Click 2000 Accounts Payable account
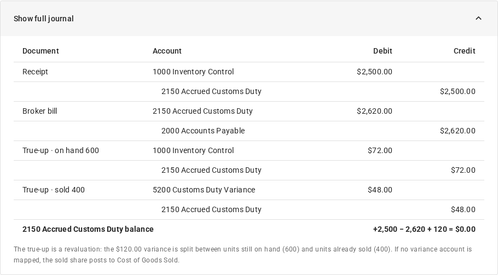498x275 pixels. [203, 131]
